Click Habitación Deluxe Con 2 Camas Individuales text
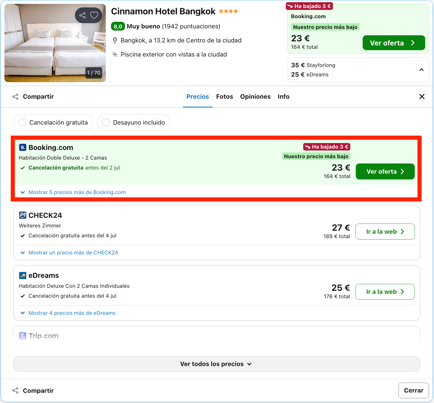Screen dimensions: 434x403 [x=74, y=286]
